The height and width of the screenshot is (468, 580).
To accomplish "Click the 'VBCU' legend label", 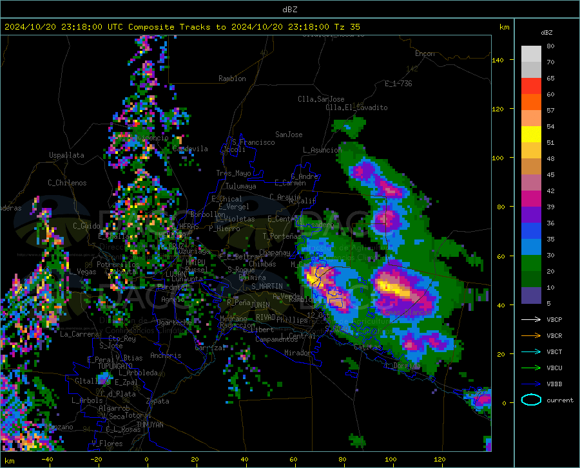I will coord(554,368).
